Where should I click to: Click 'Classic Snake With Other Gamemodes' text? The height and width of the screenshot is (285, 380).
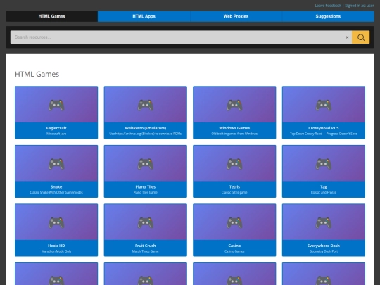coord(56,192)
